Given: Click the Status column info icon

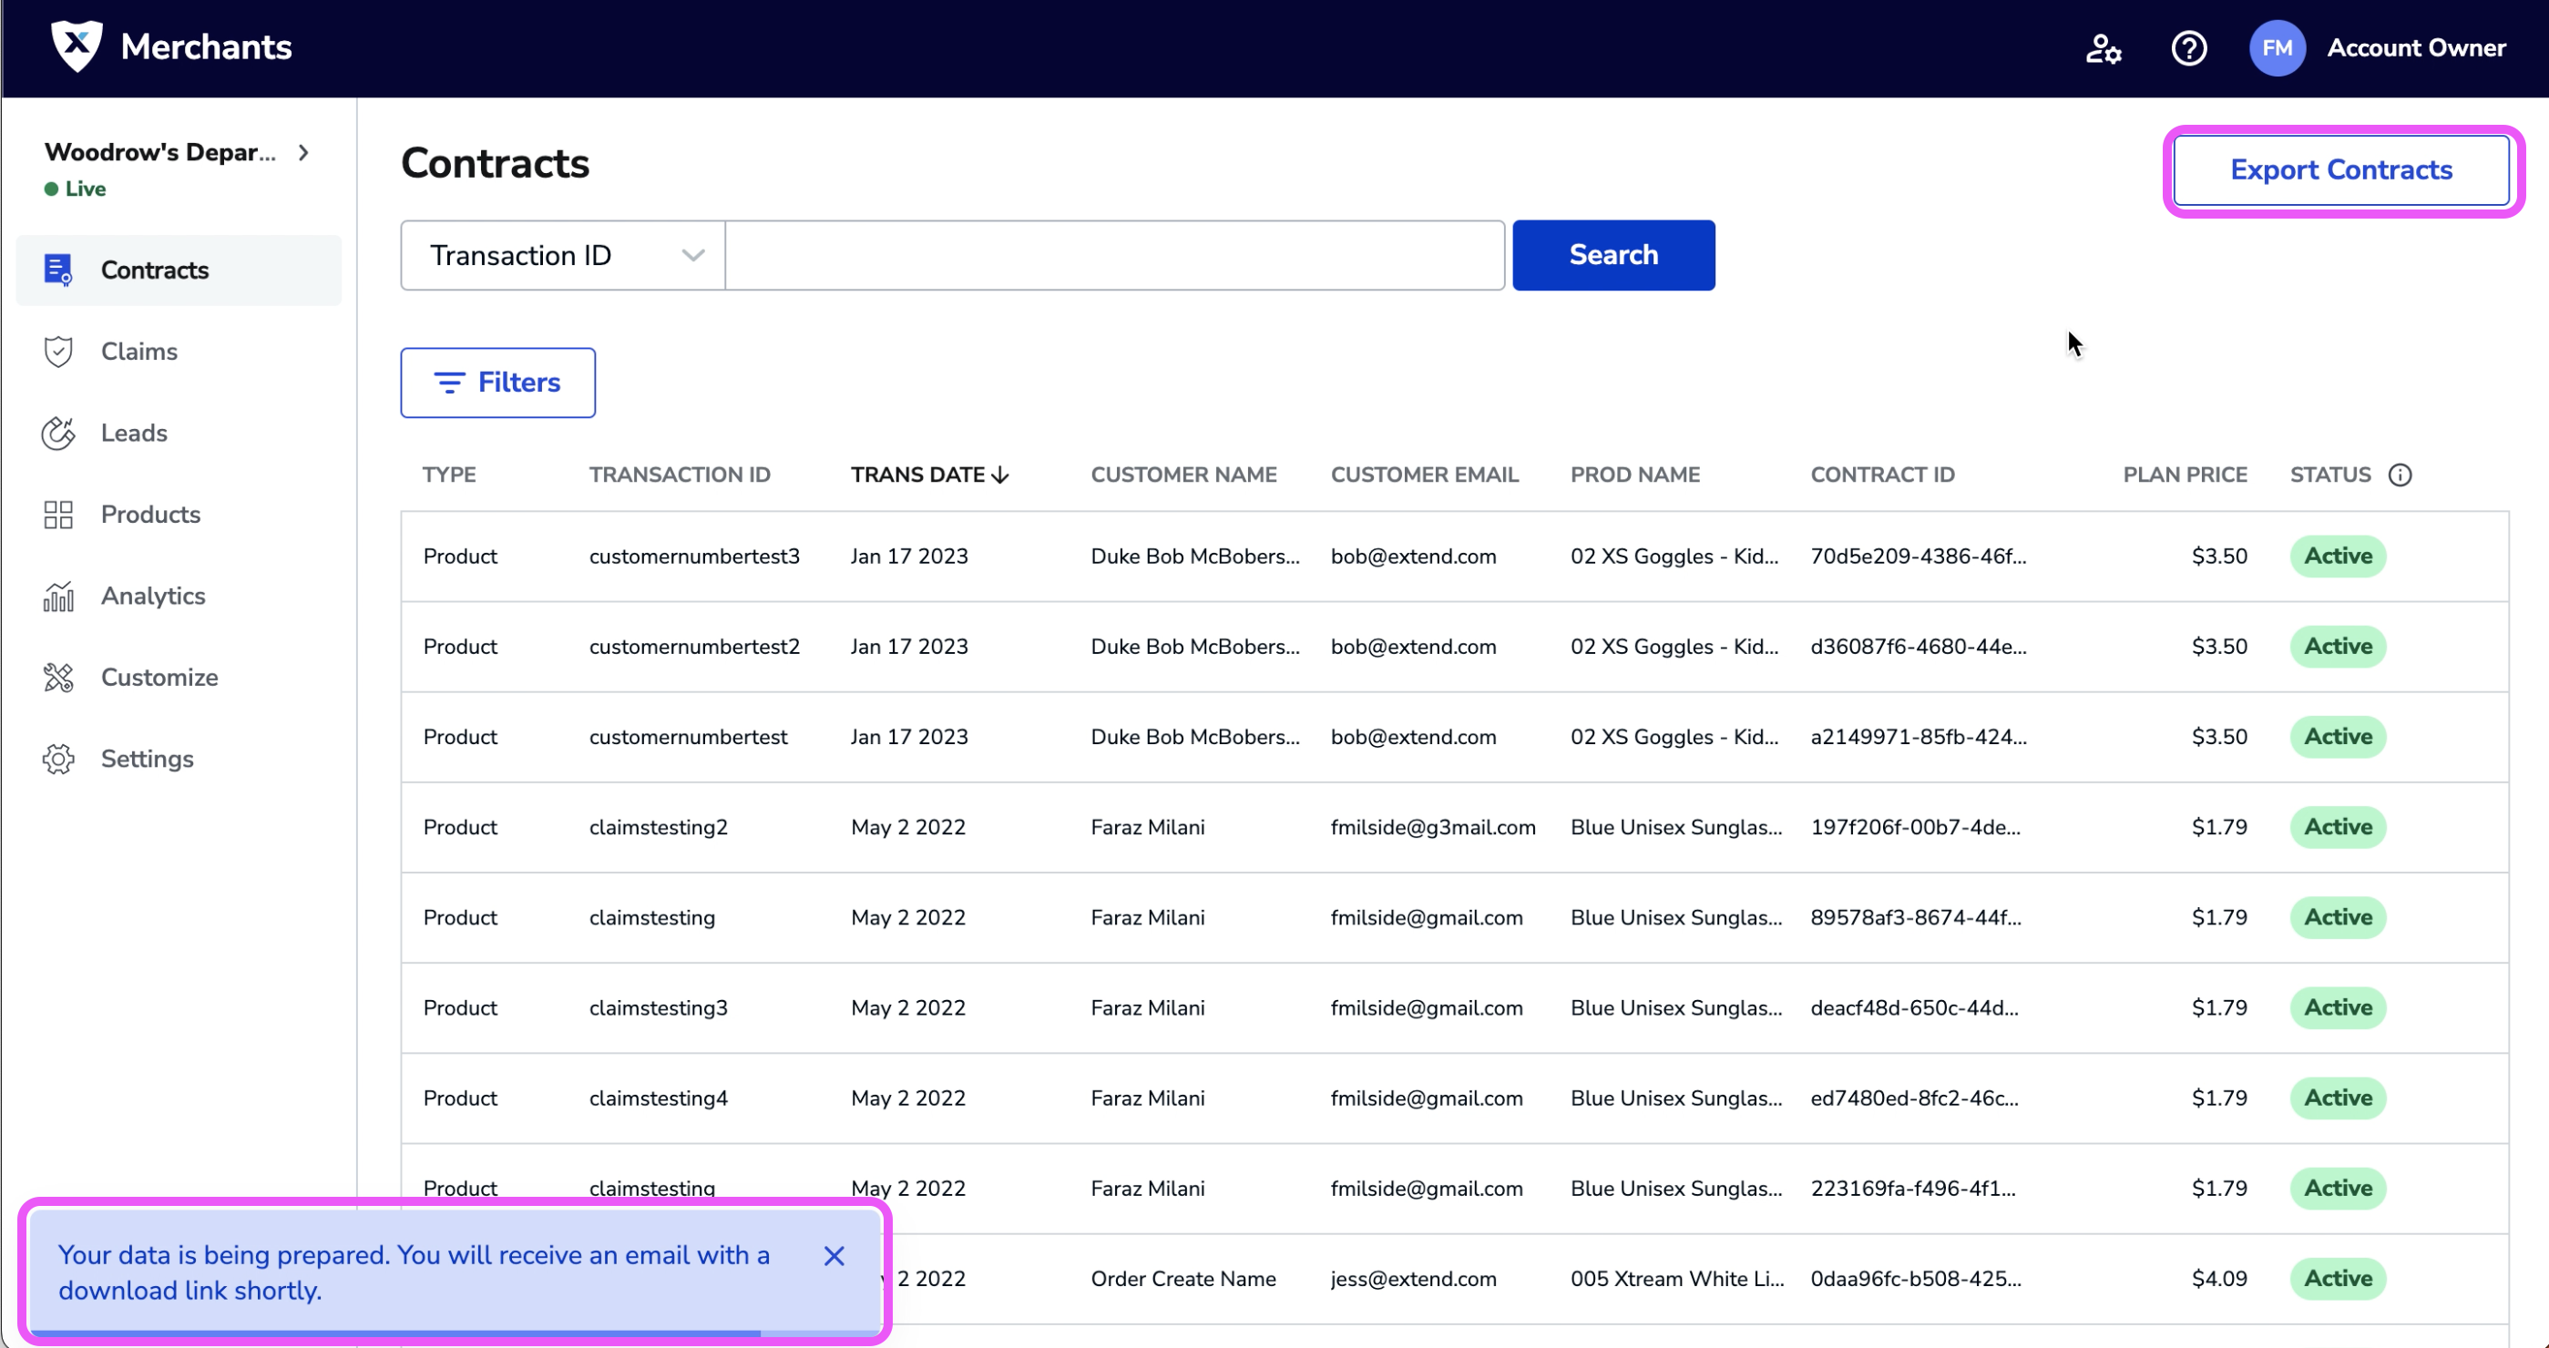Looking at the screenshot, I should coord(2400,475).
